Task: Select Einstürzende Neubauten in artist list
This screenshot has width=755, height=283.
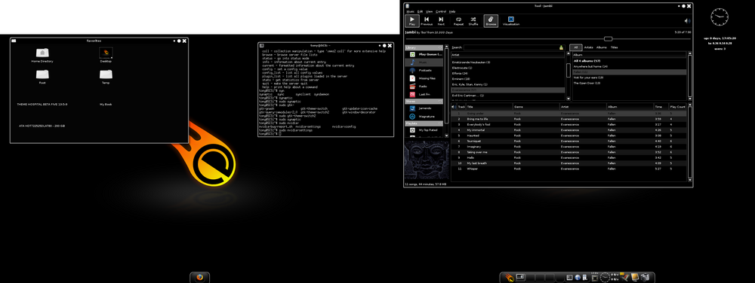Action: point(507,62)
